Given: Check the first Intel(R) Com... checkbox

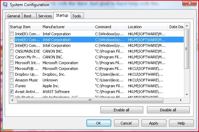Looking at the screenshot, I should click(12, 34).
